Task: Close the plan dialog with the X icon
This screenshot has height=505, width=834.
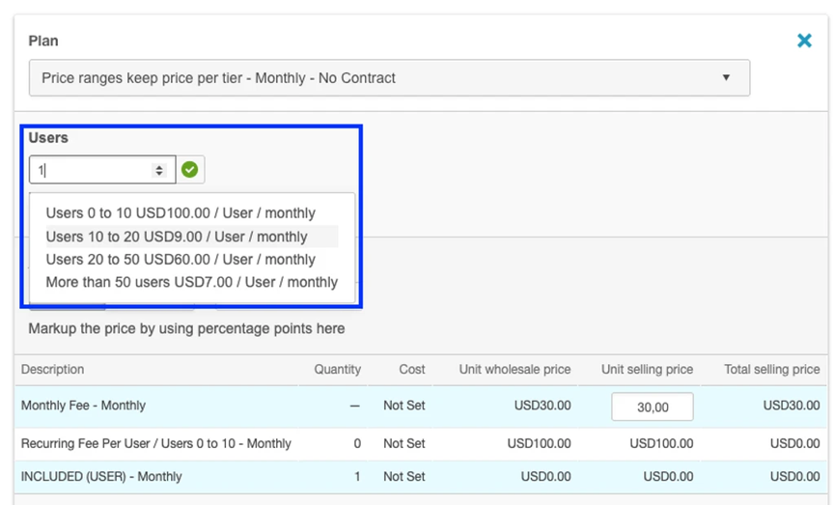Action: [804, 41]
